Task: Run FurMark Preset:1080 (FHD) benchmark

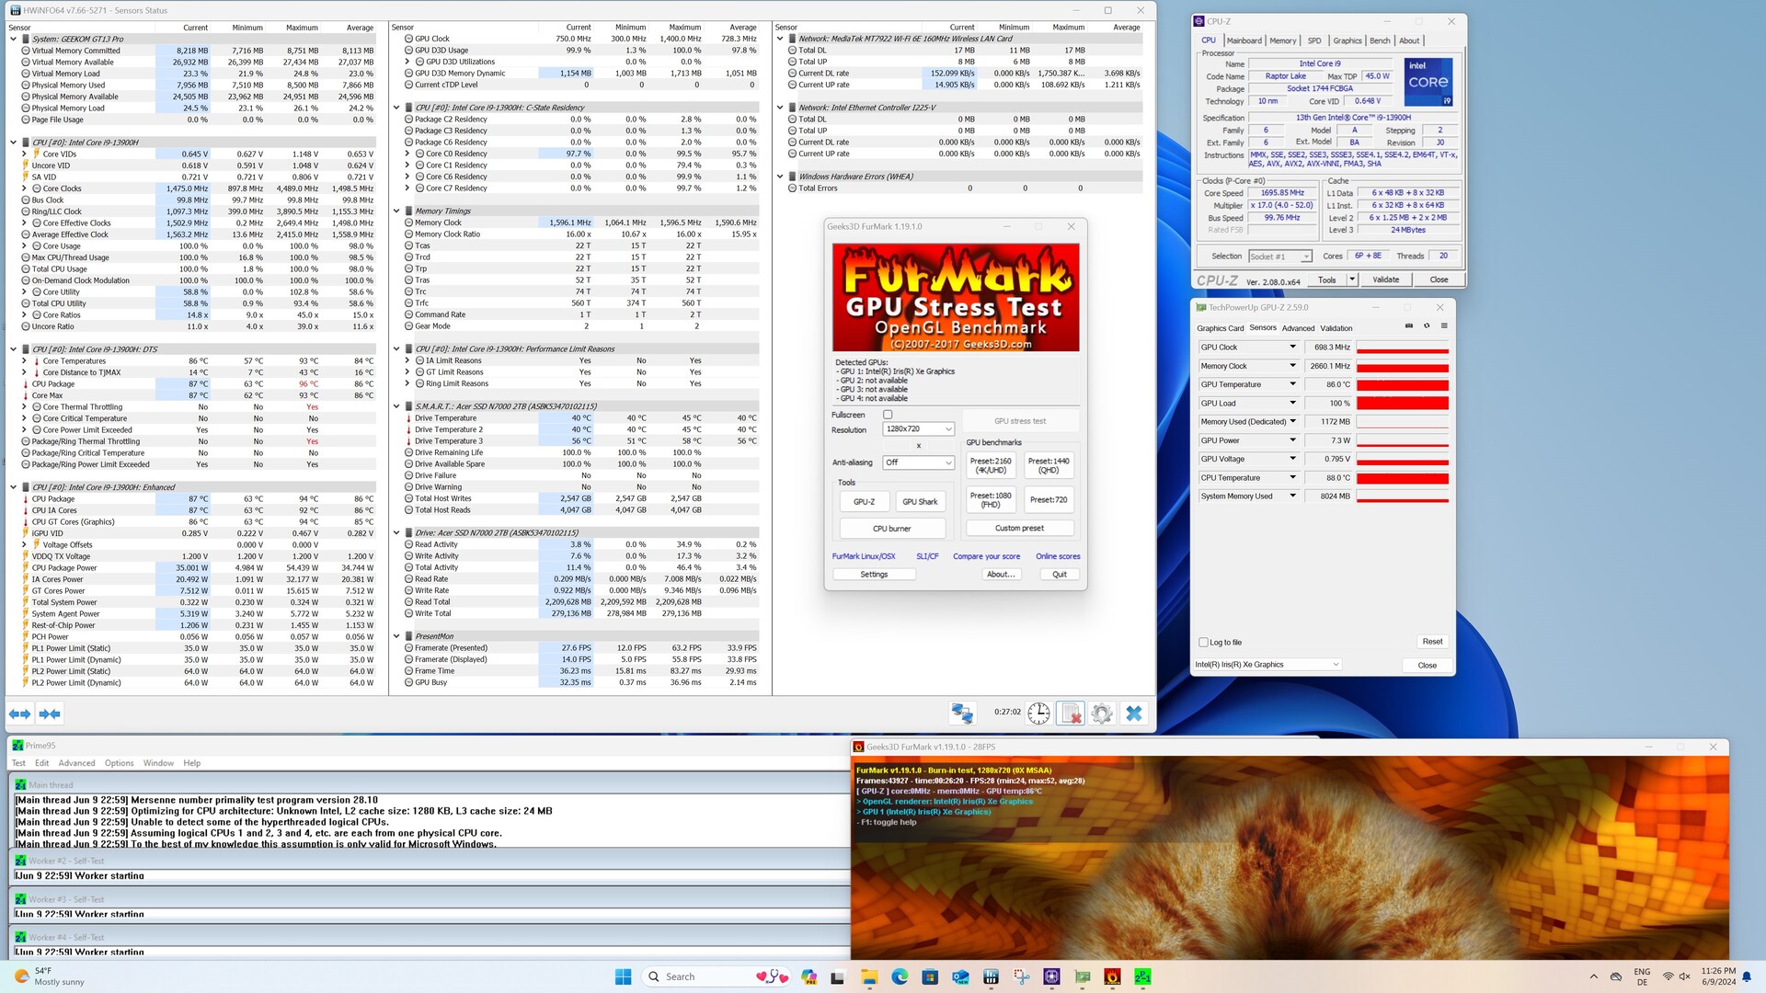Action: 990,499
